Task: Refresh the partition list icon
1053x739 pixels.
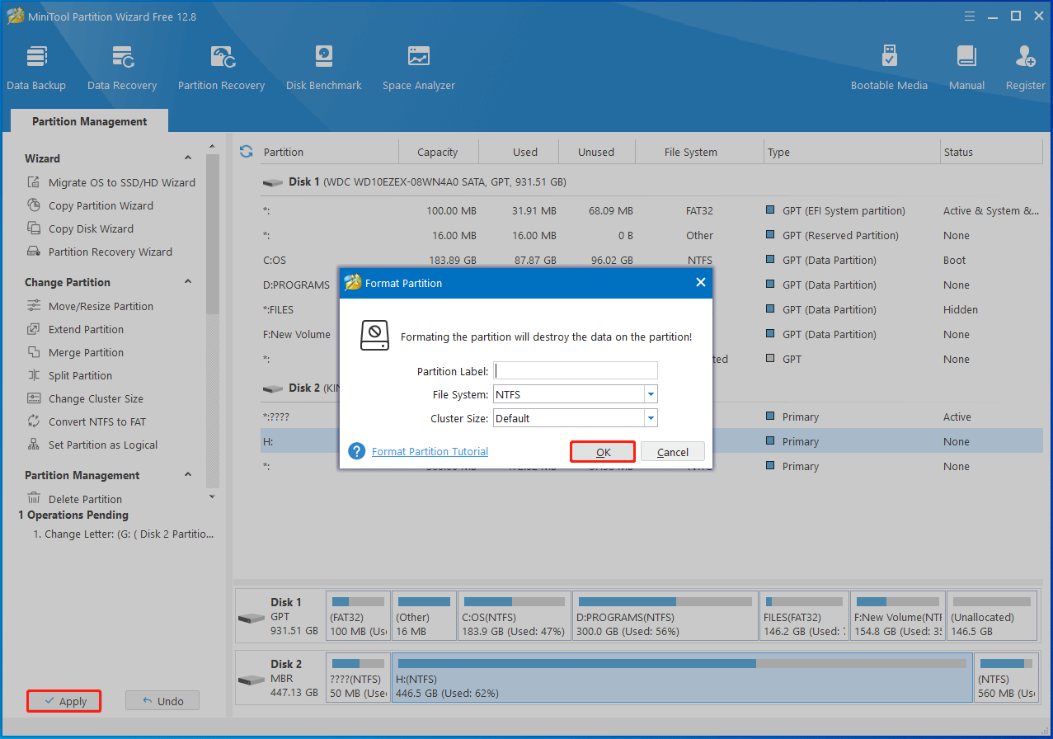Action: coord(246,152)
